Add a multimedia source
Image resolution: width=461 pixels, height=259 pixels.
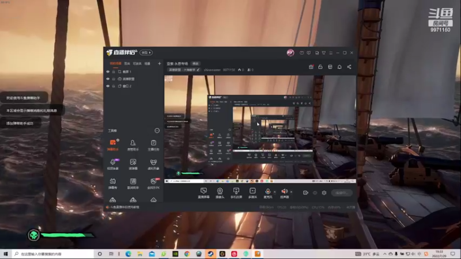pyautogui.click(x=252, y=193)
